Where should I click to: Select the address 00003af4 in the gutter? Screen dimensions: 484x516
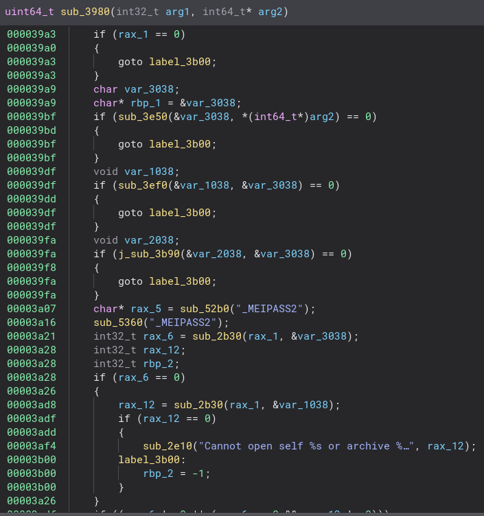point(32,446)
